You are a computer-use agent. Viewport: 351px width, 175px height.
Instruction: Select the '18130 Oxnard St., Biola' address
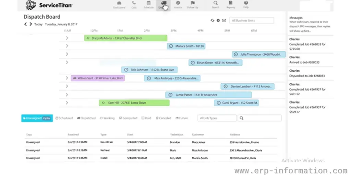click(x=243, y=158)
